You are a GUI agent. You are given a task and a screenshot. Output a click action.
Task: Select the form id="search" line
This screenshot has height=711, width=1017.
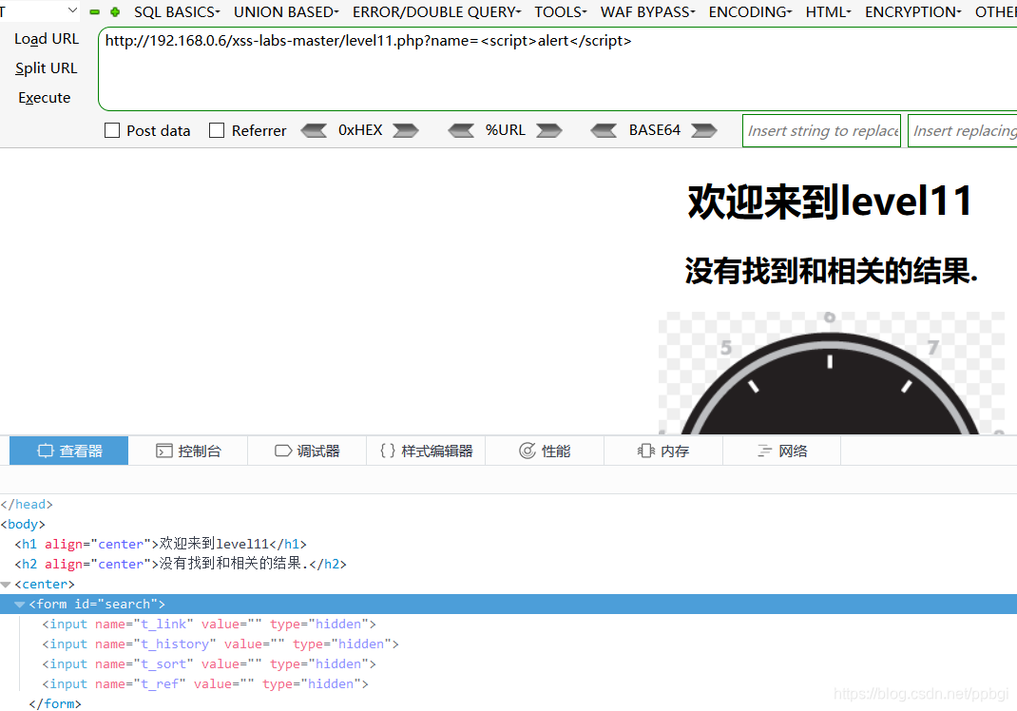click(508, 604)
